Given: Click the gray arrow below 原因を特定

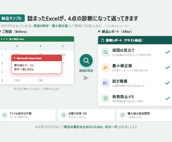Looking at the screenshot, I should tap(86, 78).
